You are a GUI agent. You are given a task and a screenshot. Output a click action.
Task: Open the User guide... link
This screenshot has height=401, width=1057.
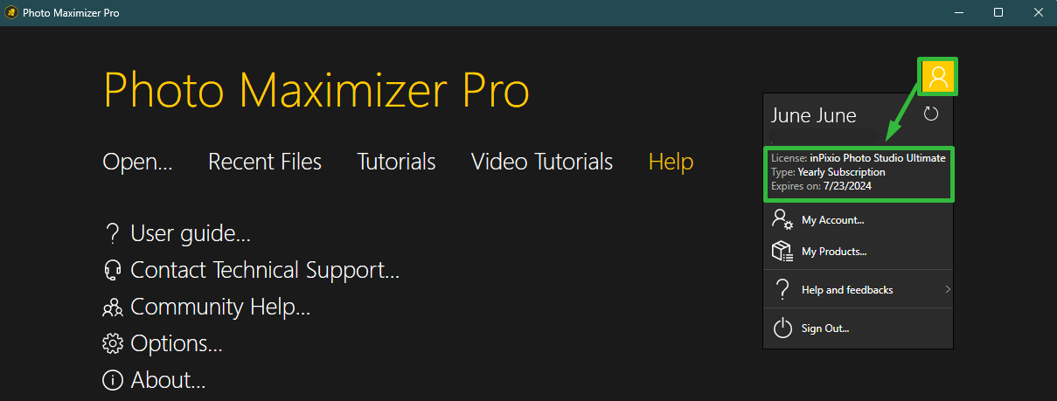click(x=191, y=234)
